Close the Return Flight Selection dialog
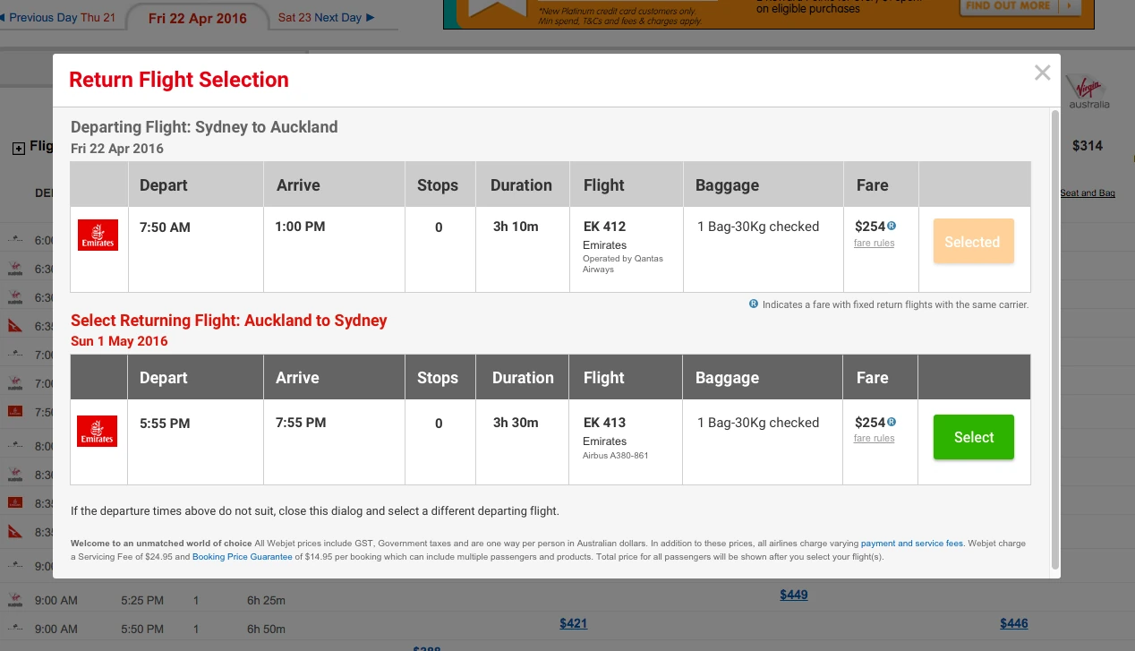The width and height of the screenshot is (1135, 651). 1042,73
